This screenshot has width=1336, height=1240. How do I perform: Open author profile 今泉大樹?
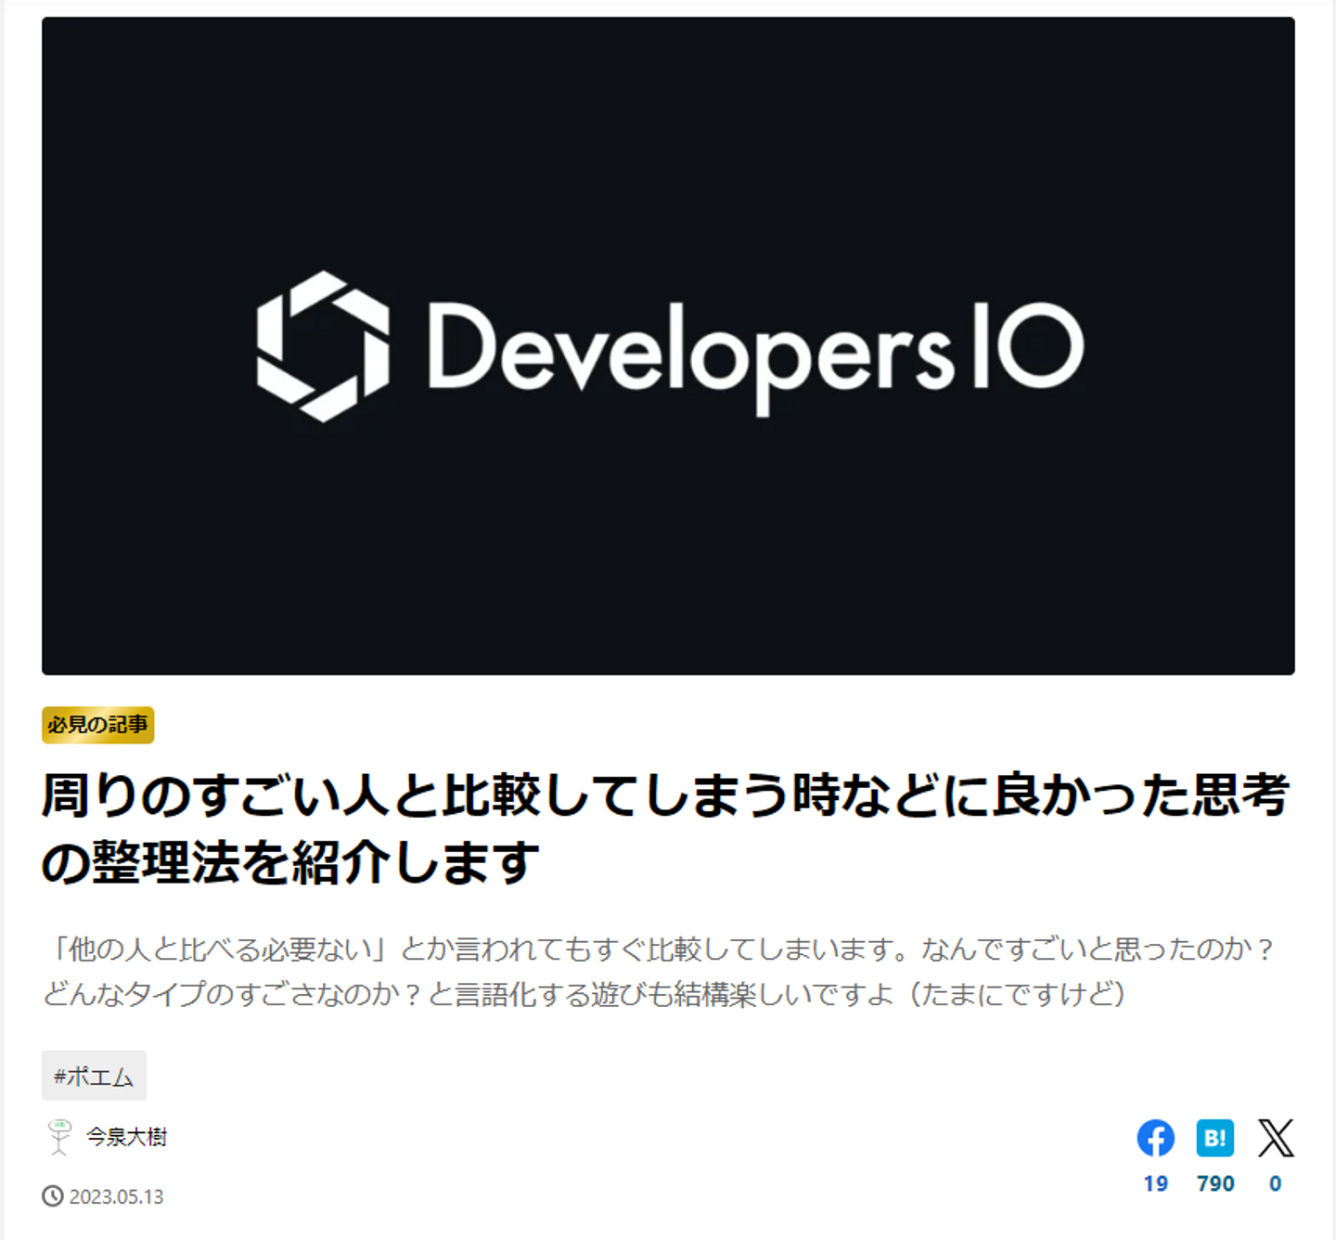tap(126, 1137)
